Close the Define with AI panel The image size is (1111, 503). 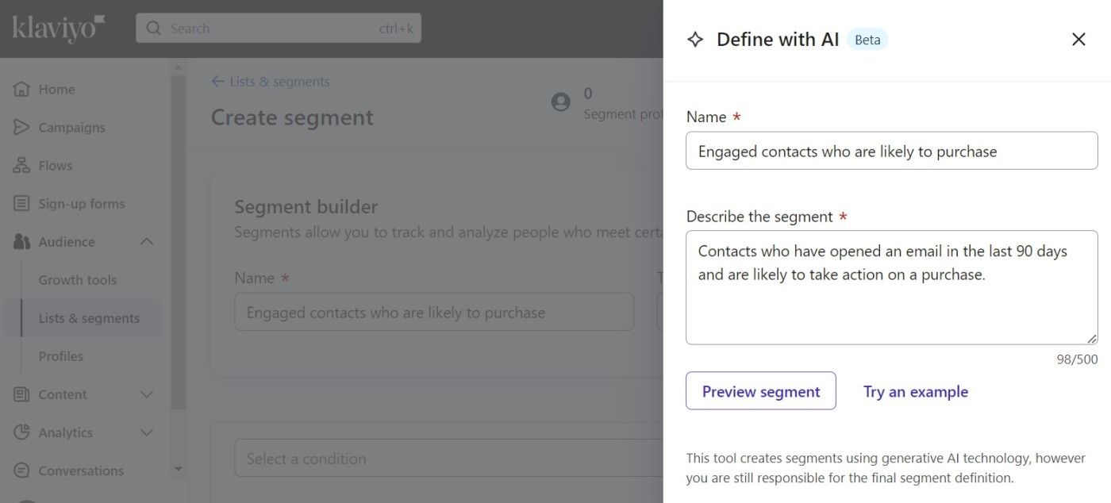tap(1078, 40)
